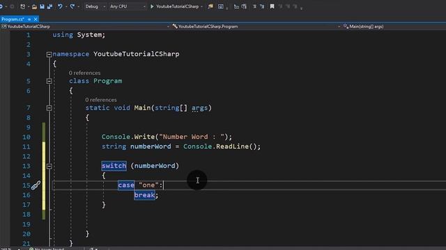Undo the last edit with the Undo arrow

60,6
